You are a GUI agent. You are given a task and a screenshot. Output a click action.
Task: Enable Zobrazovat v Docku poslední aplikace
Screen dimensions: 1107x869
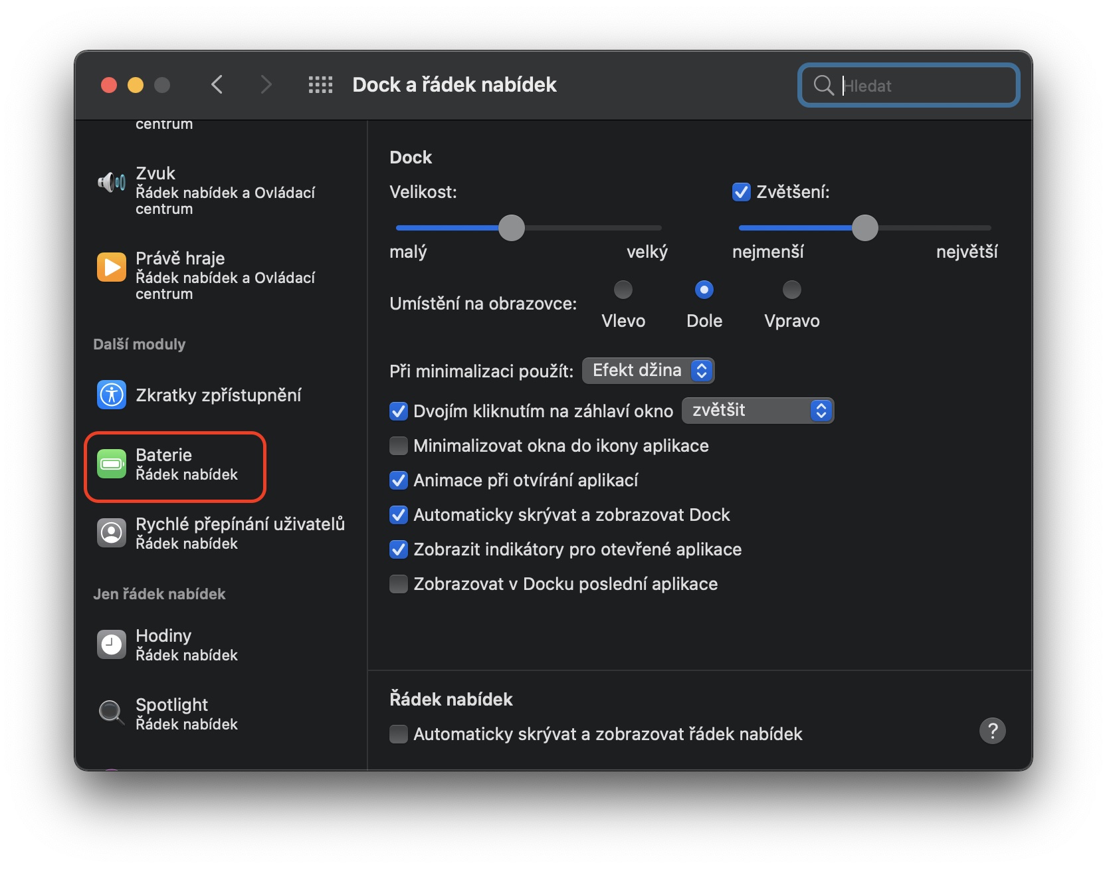pyautogui.click(x=398, y=584)
